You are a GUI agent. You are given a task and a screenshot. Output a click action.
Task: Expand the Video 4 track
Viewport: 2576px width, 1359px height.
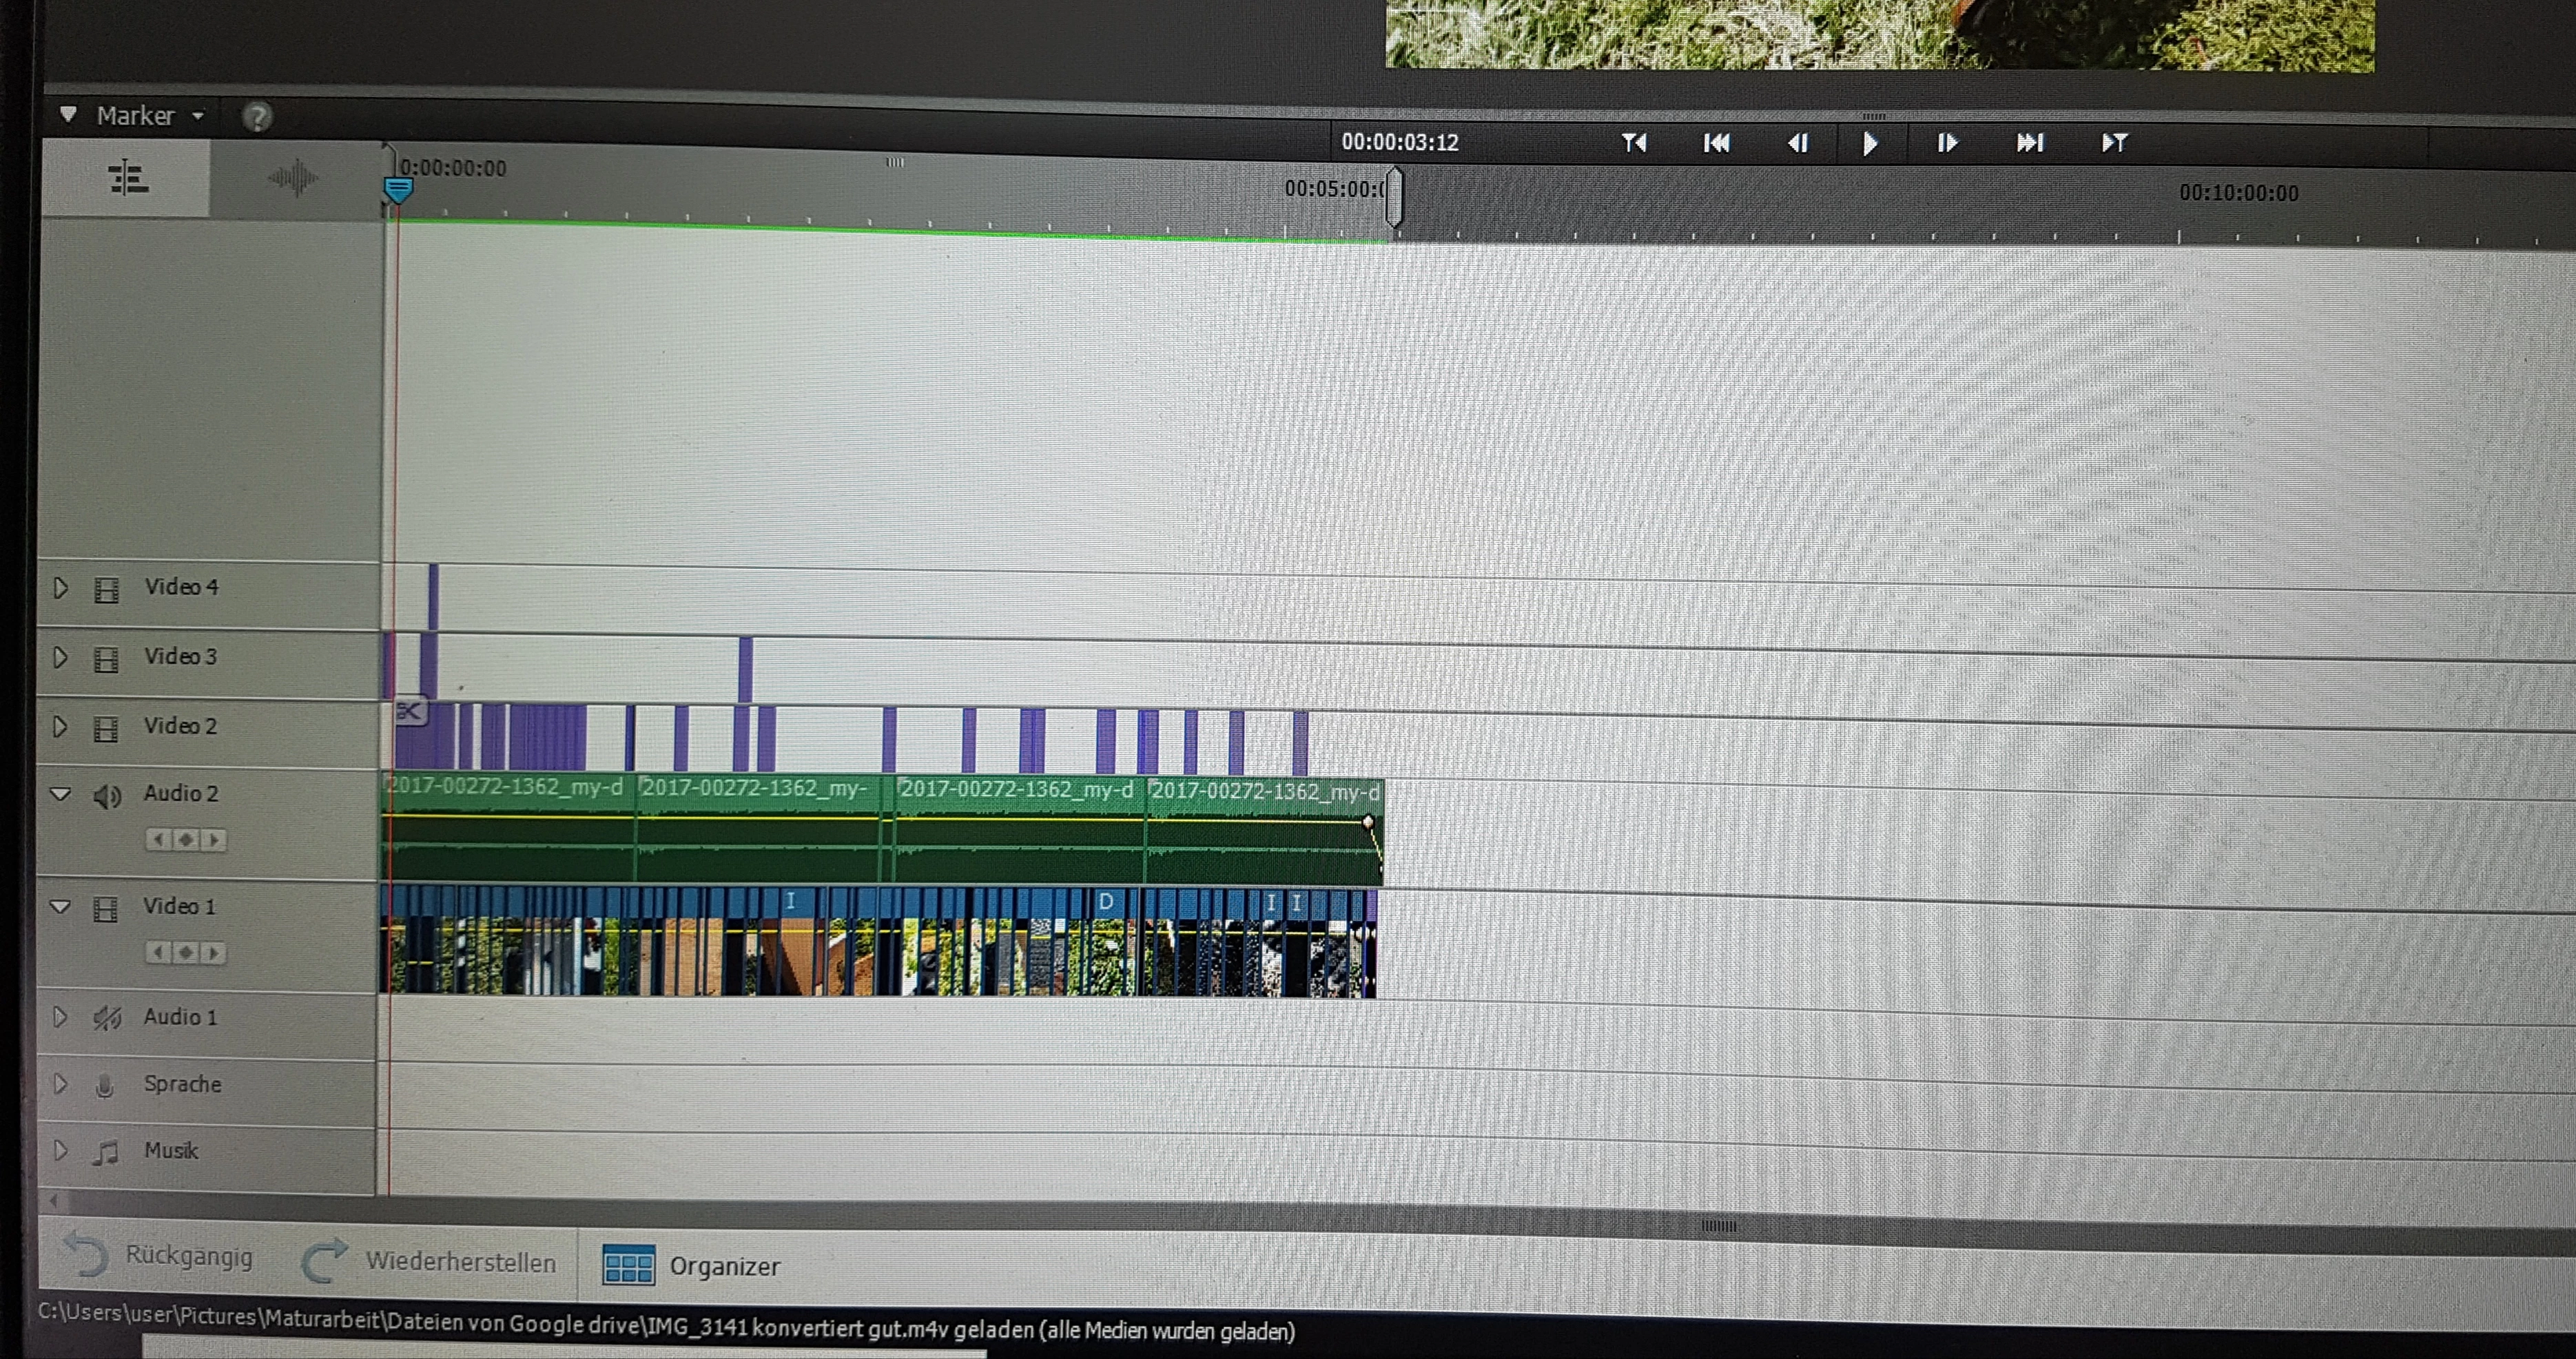click(60, 588)
